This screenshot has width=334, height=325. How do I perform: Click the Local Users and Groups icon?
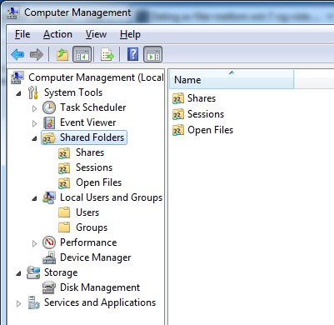point(49,197)
